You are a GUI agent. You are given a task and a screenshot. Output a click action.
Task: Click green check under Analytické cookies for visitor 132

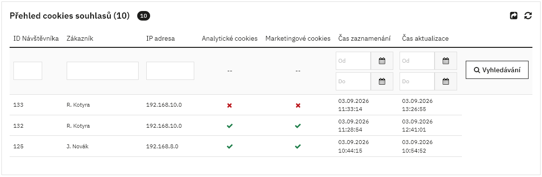(230, 126)
